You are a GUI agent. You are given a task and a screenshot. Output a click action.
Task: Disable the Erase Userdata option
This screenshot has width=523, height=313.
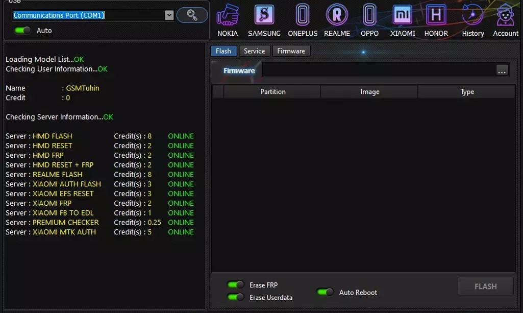[236, 297]
